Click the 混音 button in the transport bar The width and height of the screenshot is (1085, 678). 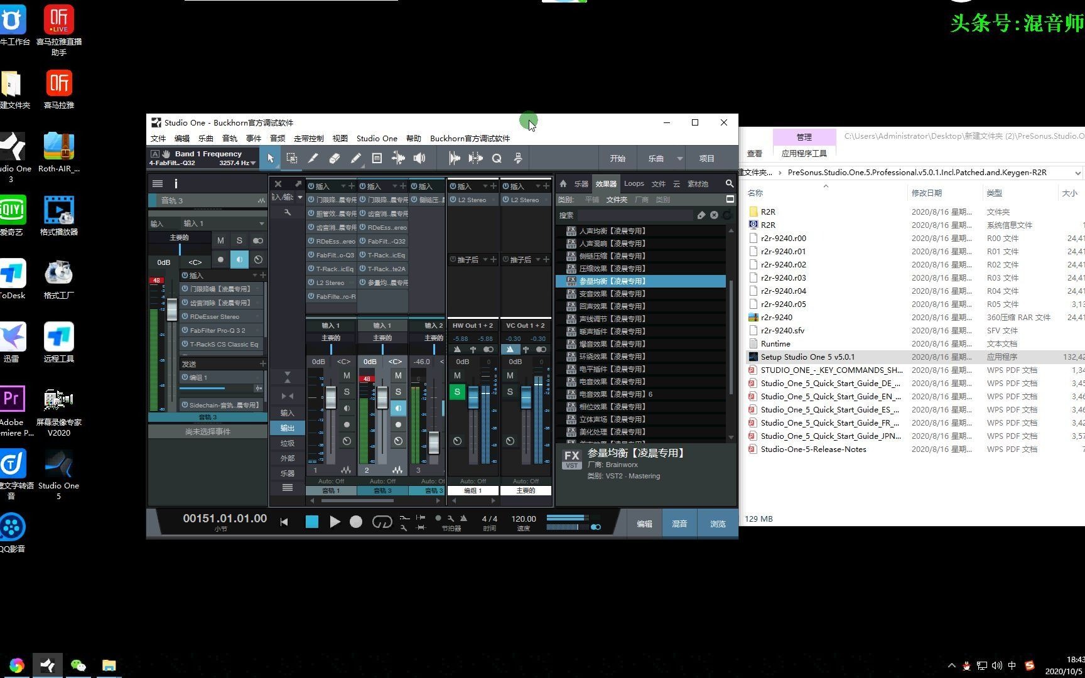point(679,523)
